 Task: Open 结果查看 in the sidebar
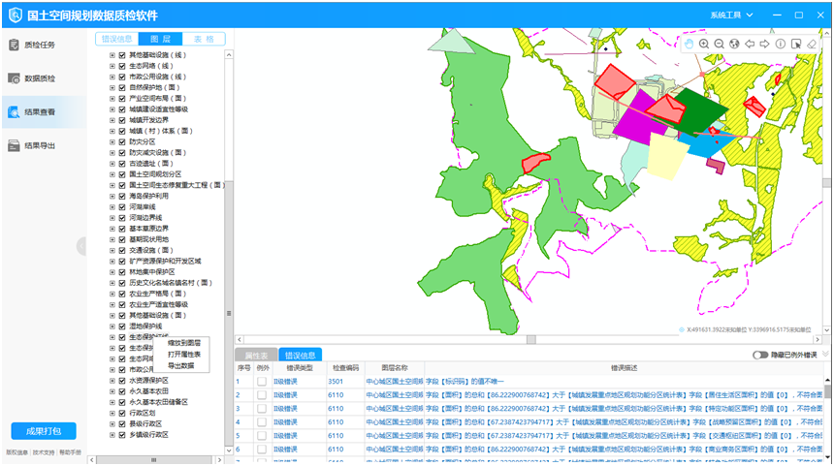[44, 112]
